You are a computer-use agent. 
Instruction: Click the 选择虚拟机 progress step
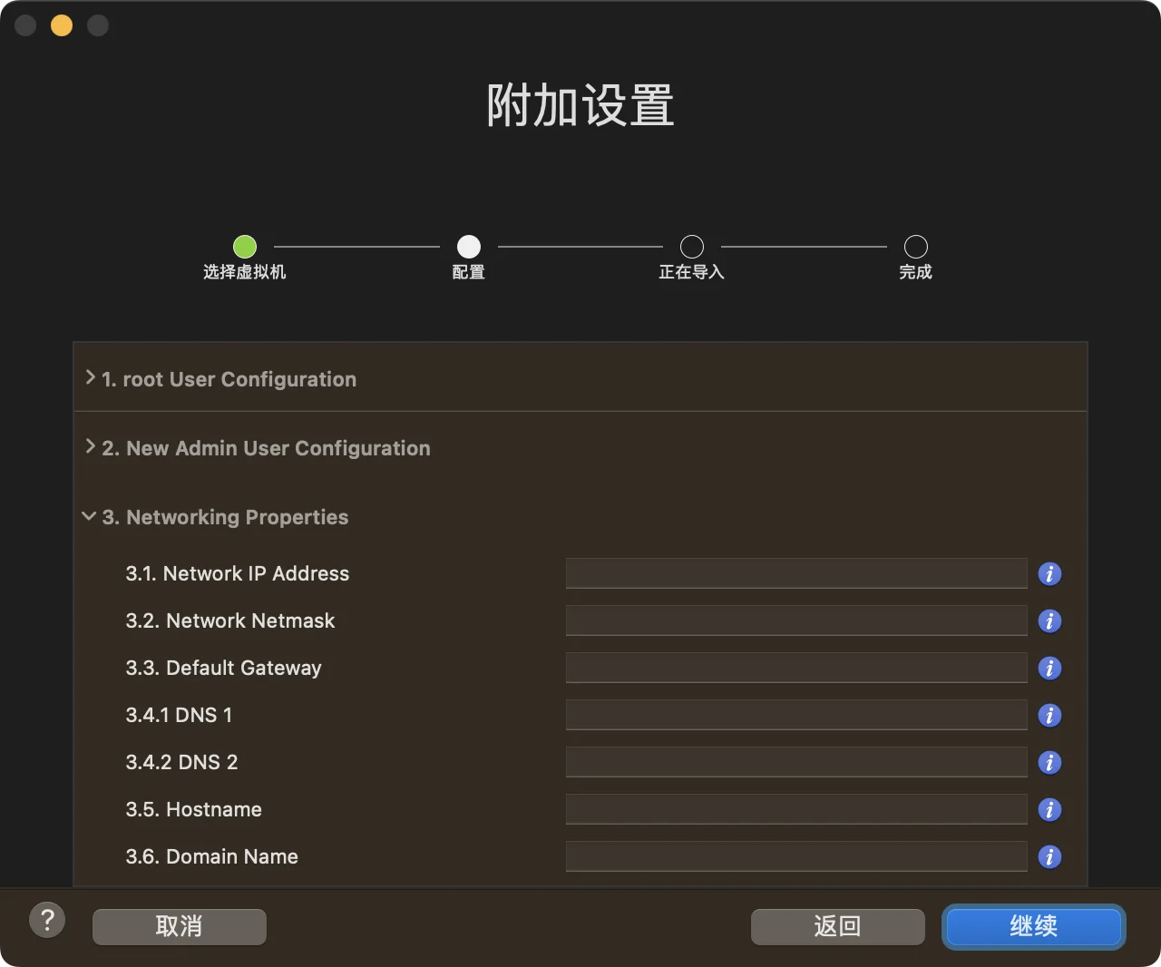pos(244,246)
